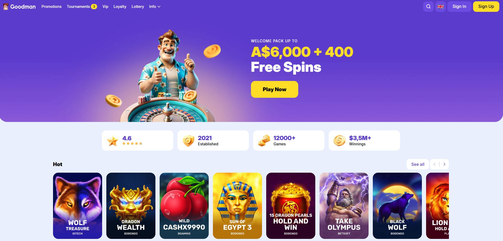
Task: Go to the Vip page
Action: click(x=105, y=7)
